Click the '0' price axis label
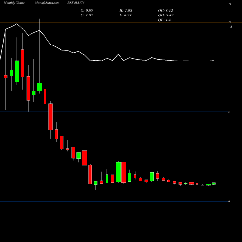 (229, 201)
